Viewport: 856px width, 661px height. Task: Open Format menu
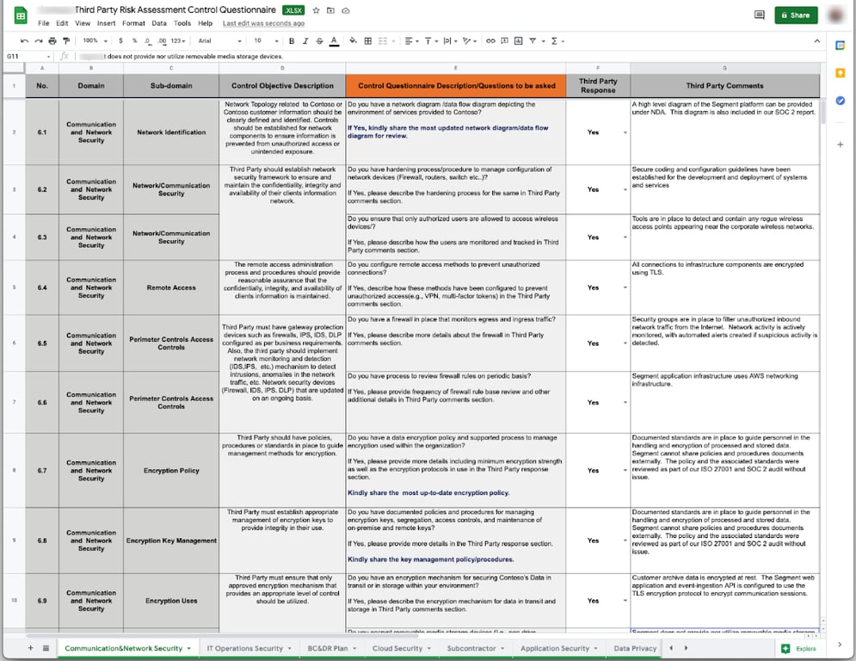coord(133,23)
